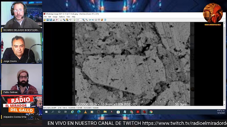The image size is (227, 127).
Task: Click the 'SU3500 10.0kV' label on the image
Action: (x=88, y=104)
